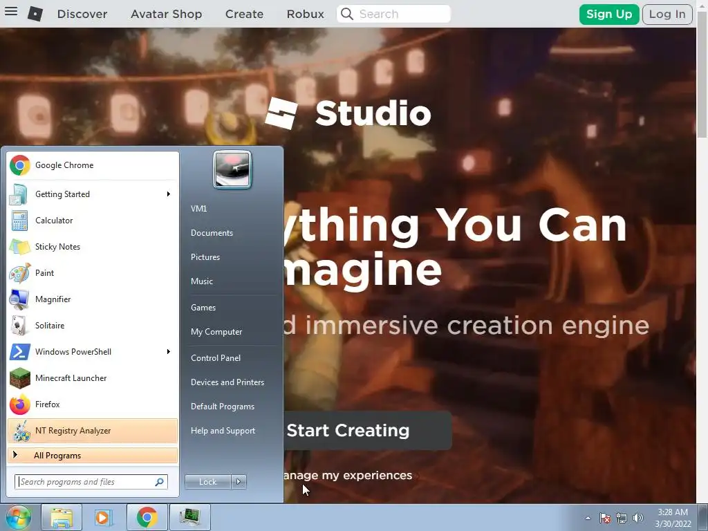708x531 pixels.
Task: Click the search magnifier icon in Roblox header
Action: click(347, 14)
